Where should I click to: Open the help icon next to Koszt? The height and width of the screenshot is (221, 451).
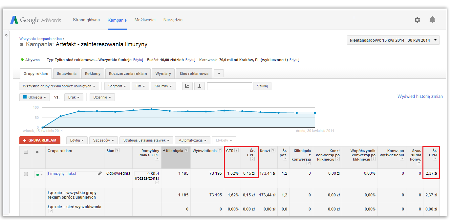pyautogui.click(x=273, y=151)
